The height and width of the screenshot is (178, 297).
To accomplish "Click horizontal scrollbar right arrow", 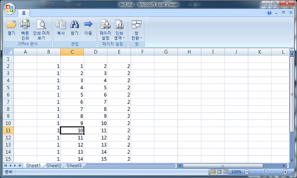I will point(284,166).
